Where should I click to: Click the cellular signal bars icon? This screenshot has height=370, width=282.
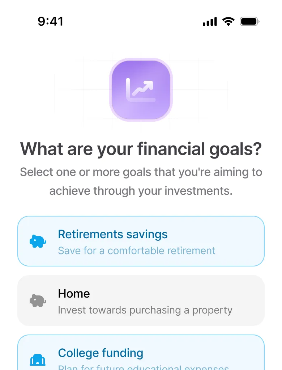210,22
